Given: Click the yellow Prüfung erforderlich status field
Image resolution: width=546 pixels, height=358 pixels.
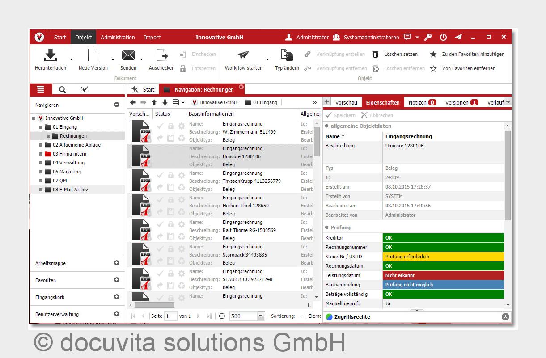Looking at the screenshot, I should point(443,257).
